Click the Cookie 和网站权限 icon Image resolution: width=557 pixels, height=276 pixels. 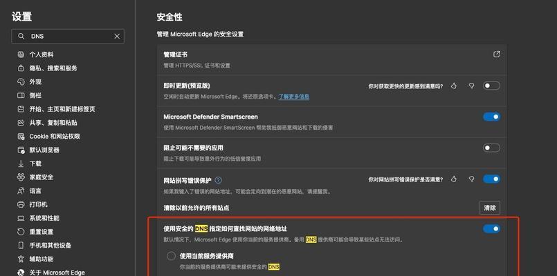point(21,137)
